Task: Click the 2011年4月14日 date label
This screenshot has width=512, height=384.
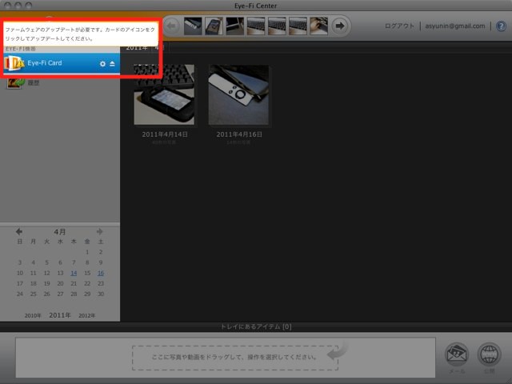Action: click(165, 134)
